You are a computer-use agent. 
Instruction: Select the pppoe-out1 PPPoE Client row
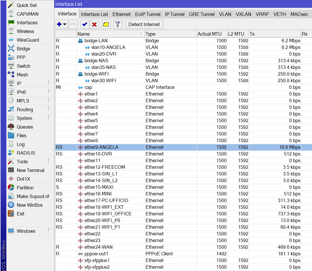(x=96, y=254)
